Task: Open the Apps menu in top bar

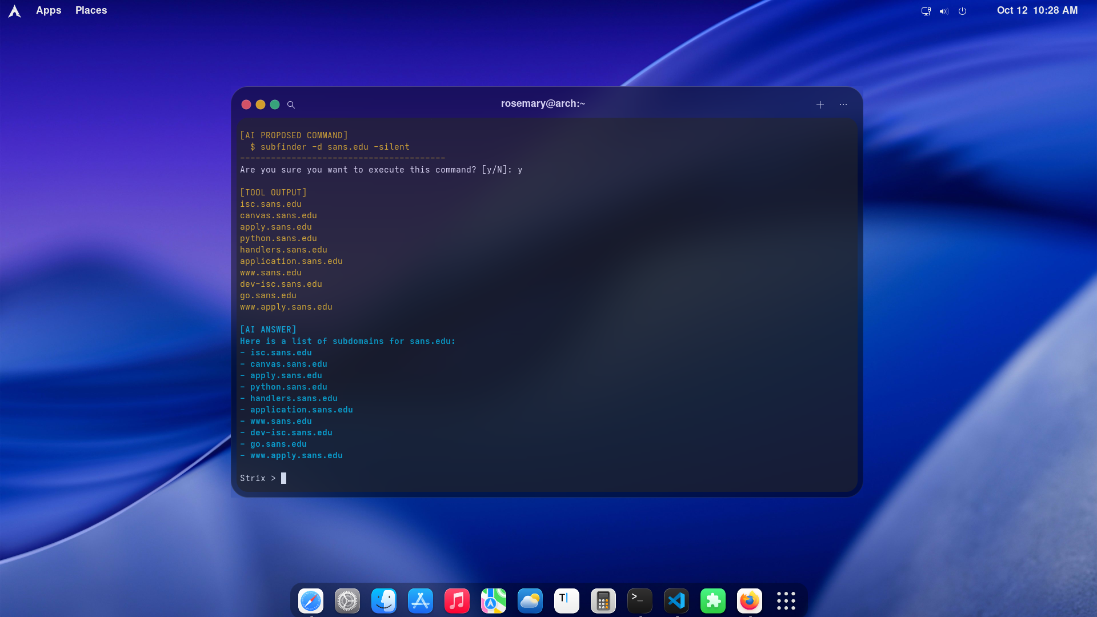Action: click(49, 10)
